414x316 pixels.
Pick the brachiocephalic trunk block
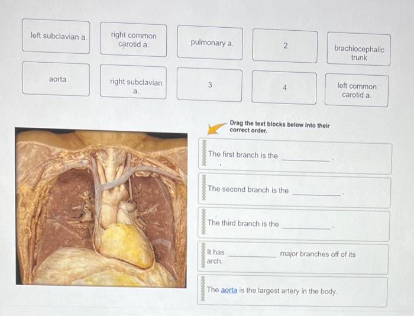tap(359, 49)
